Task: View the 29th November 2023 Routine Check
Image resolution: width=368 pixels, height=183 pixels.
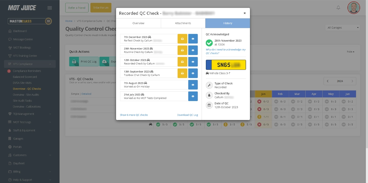Action: coord(193,50)
